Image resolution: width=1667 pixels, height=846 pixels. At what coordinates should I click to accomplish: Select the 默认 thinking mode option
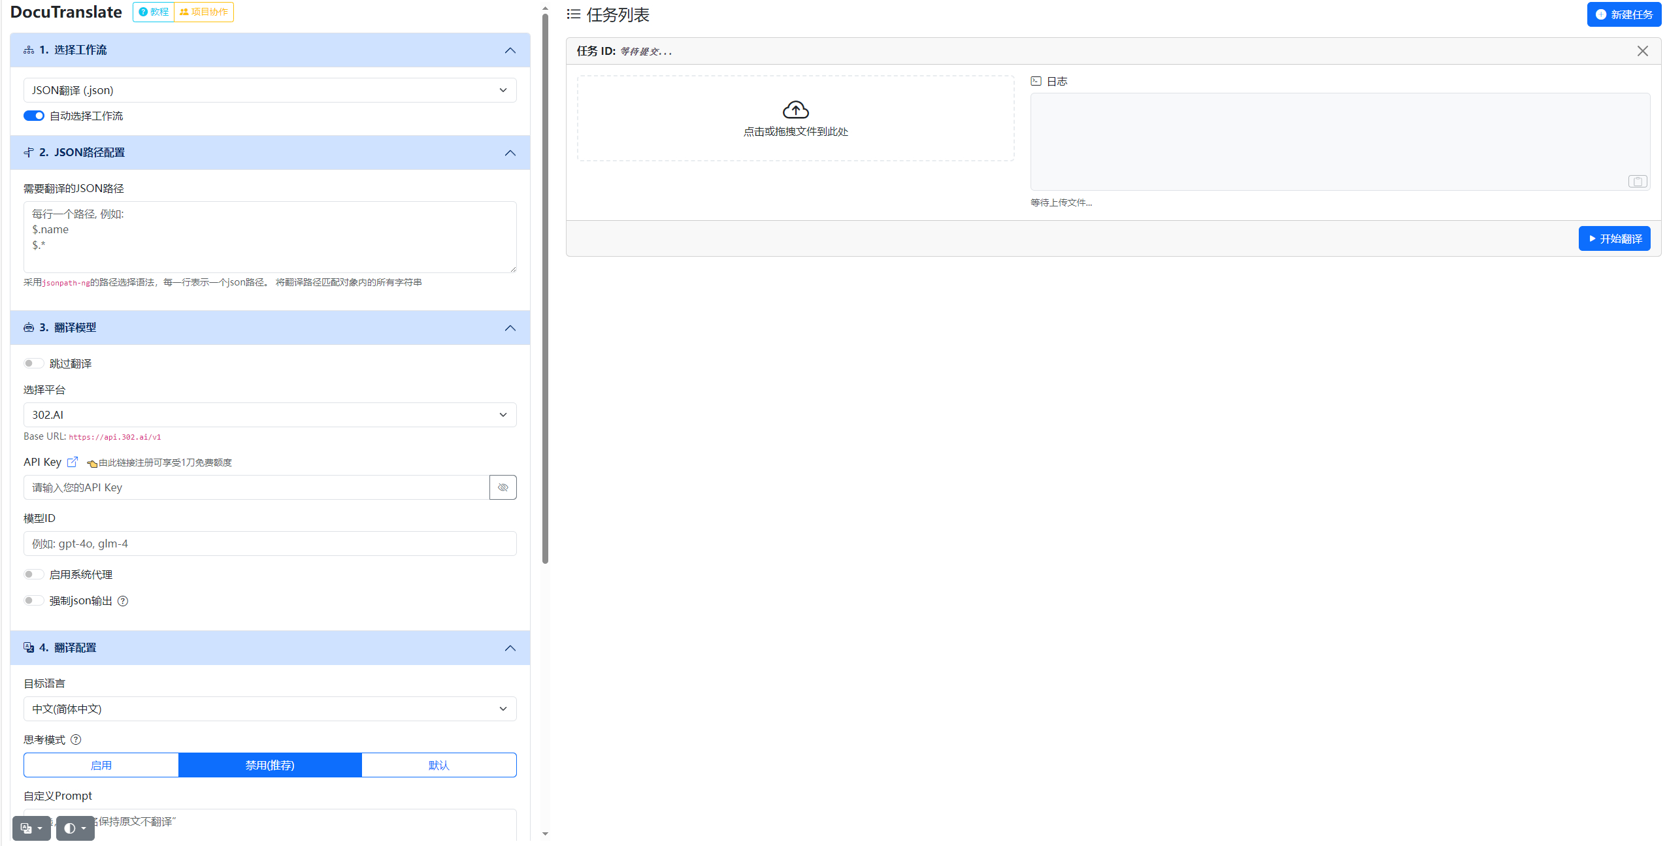tap(438, 765)
